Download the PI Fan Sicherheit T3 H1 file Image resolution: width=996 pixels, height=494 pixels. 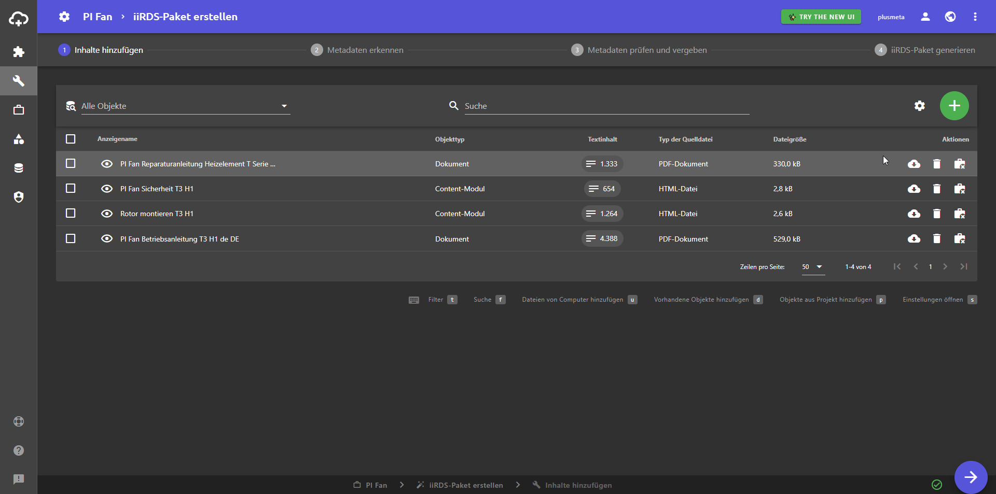point(914,189)
